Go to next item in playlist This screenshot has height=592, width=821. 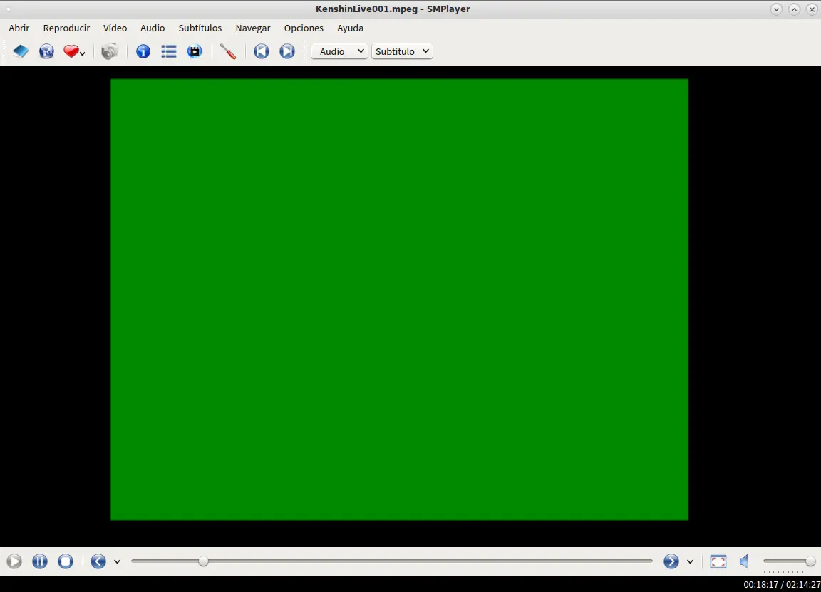[287, 51]
